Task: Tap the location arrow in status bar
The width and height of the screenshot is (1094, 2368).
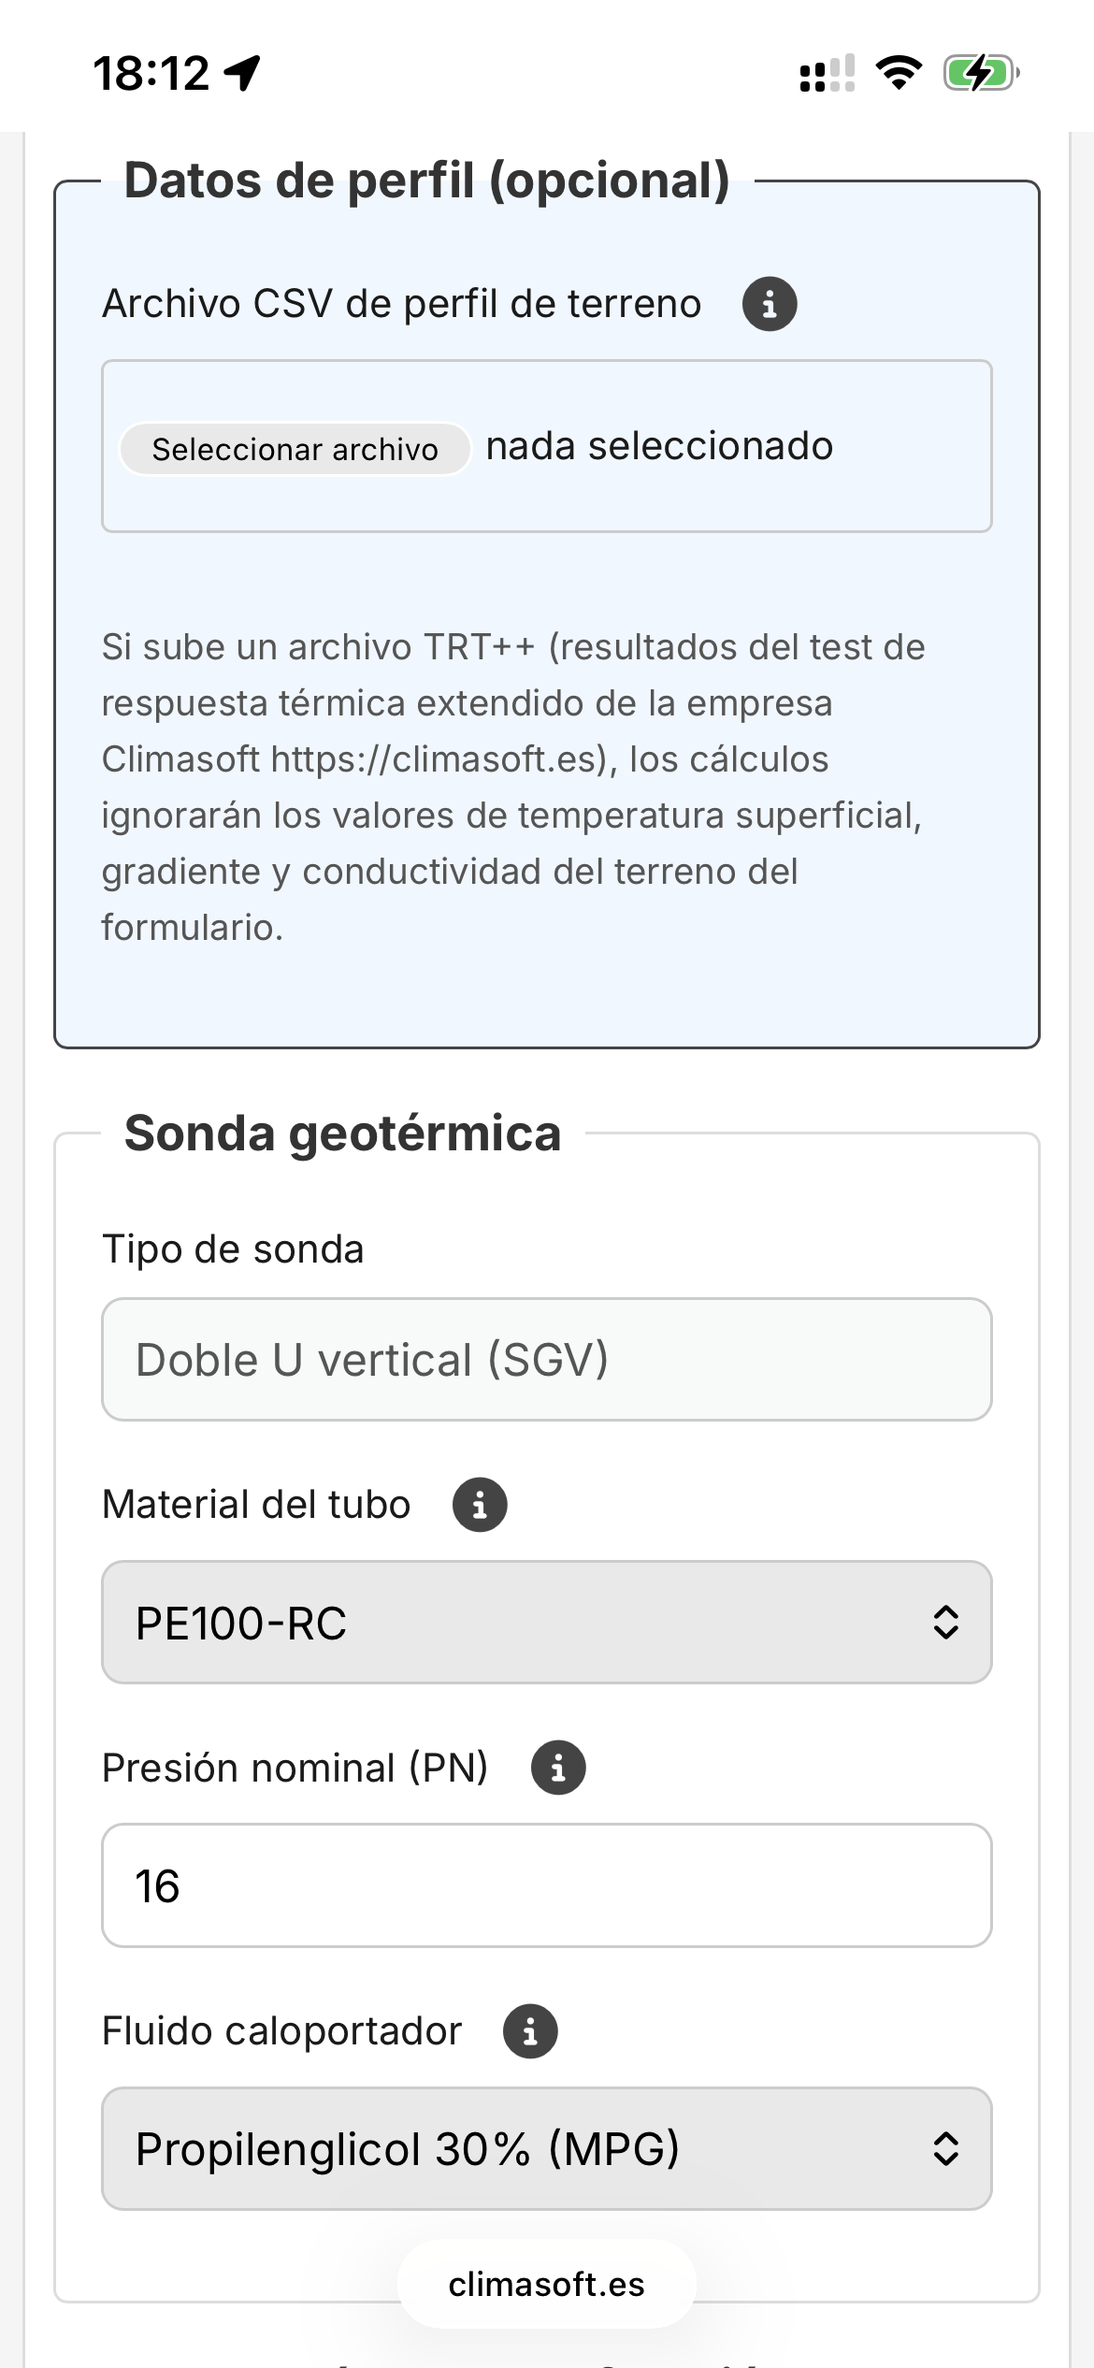Action: pos(243,73)
